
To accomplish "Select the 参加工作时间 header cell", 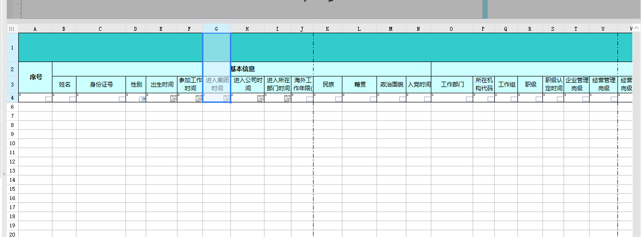I will point(190,84).
